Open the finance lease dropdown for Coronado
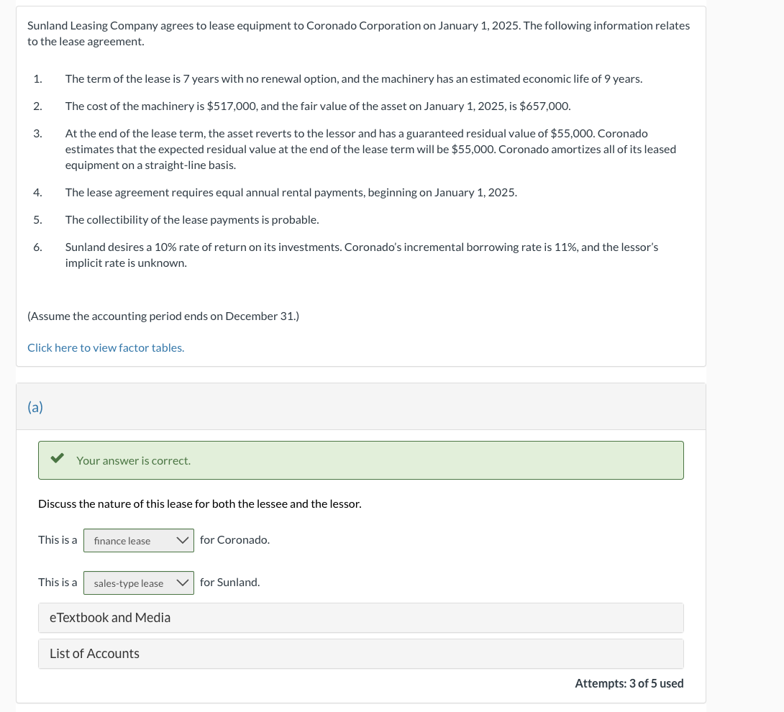Image resolution: width=784 pixels, height=712 pixels. [x=139, y=541]
